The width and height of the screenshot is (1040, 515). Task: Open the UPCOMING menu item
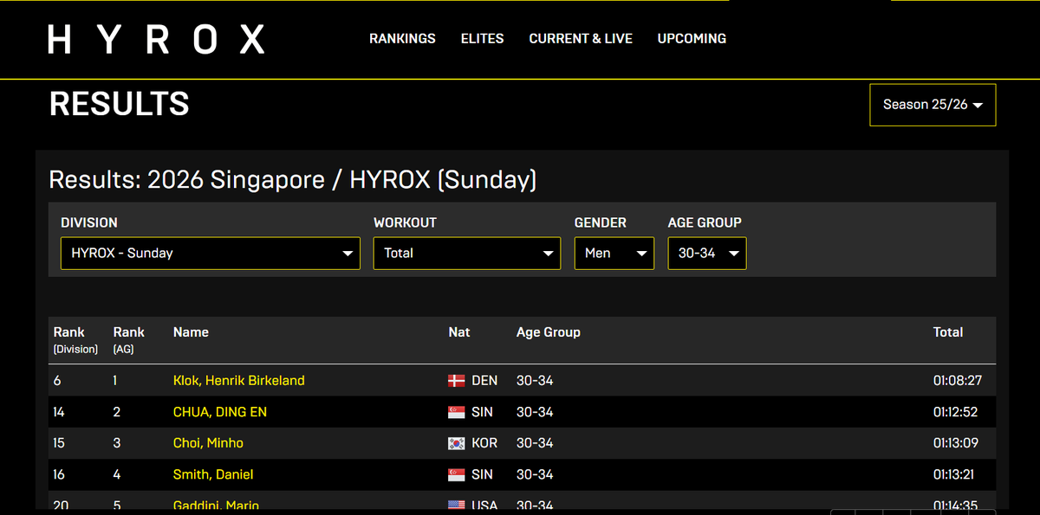pyautogui.click(x=692, y=39)
